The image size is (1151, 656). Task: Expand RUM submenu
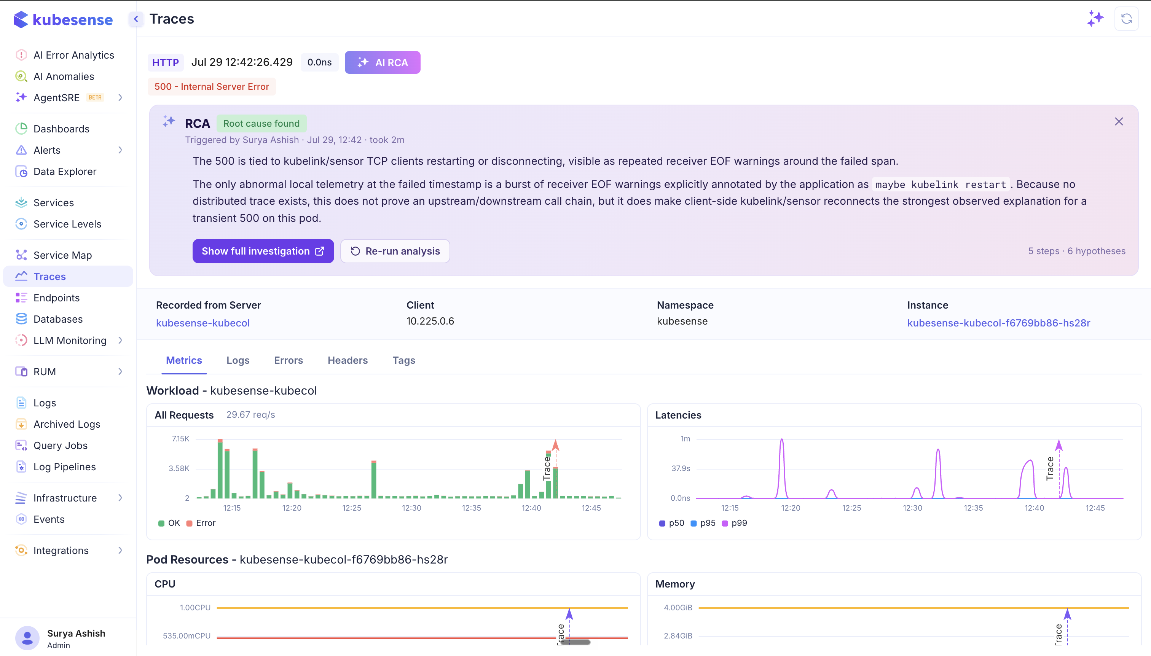(x=120, y=371)
